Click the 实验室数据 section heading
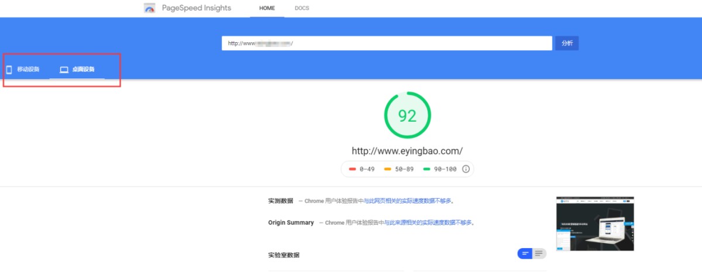This screenshot has height=272, width=702. point(284,255)
